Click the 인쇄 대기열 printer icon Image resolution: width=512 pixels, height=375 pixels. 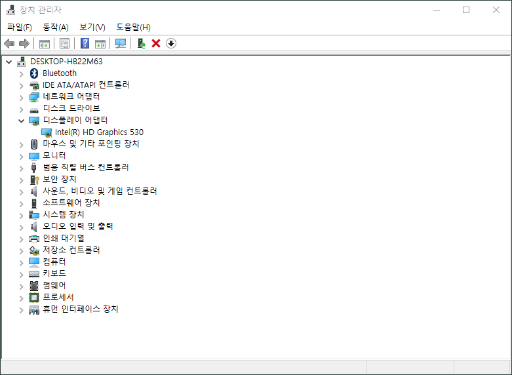pyautogui.click(x=34, y=239)
